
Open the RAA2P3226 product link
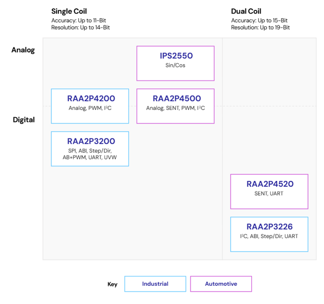(x=269, y=226)
